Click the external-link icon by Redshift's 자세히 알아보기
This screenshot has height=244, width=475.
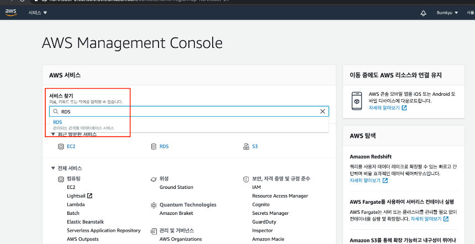click(385, 180)
